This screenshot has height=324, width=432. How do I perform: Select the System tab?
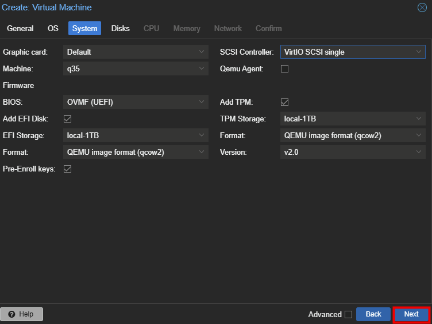(84, 28)
